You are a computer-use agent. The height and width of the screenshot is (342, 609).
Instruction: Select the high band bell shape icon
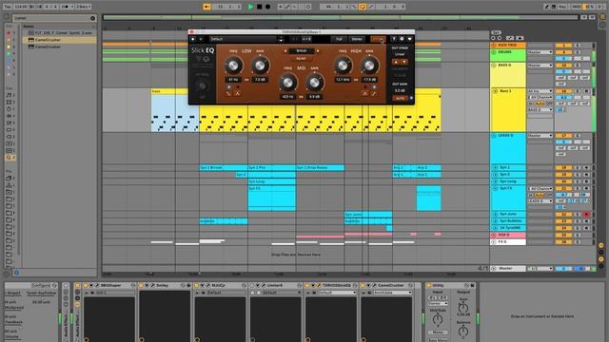[x=364, y=93]
